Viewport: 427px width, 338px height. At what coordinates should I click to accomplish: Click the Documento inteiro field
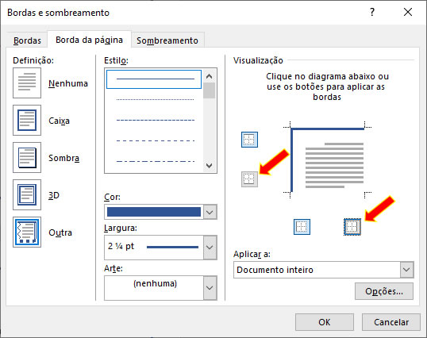point(317,270)
